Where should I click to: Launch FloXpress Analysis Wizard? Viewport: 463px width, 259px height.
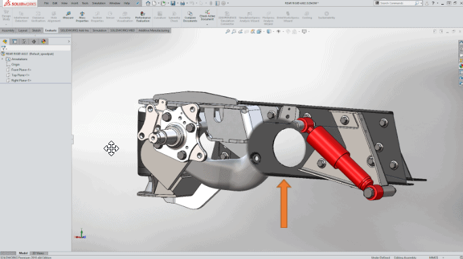click(x=269, y=18)
